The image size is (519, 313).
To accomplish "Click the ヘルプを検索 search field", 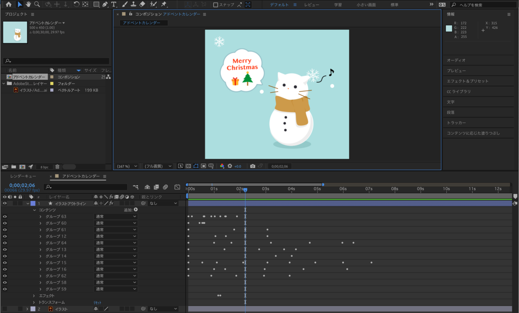I will [483, 5].
